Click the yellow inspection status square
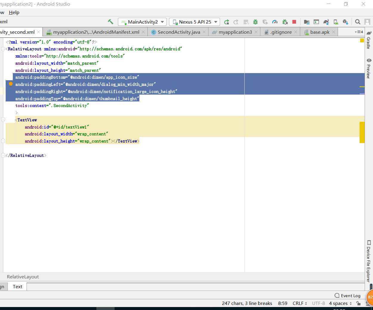 362,40
